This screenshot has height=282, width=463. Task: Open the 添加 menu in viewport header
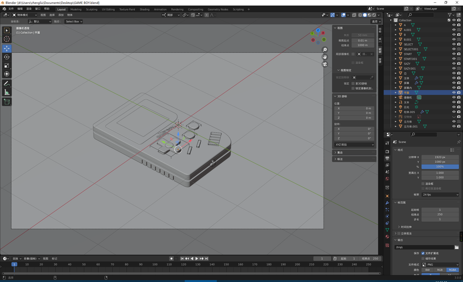click(61, 15)
